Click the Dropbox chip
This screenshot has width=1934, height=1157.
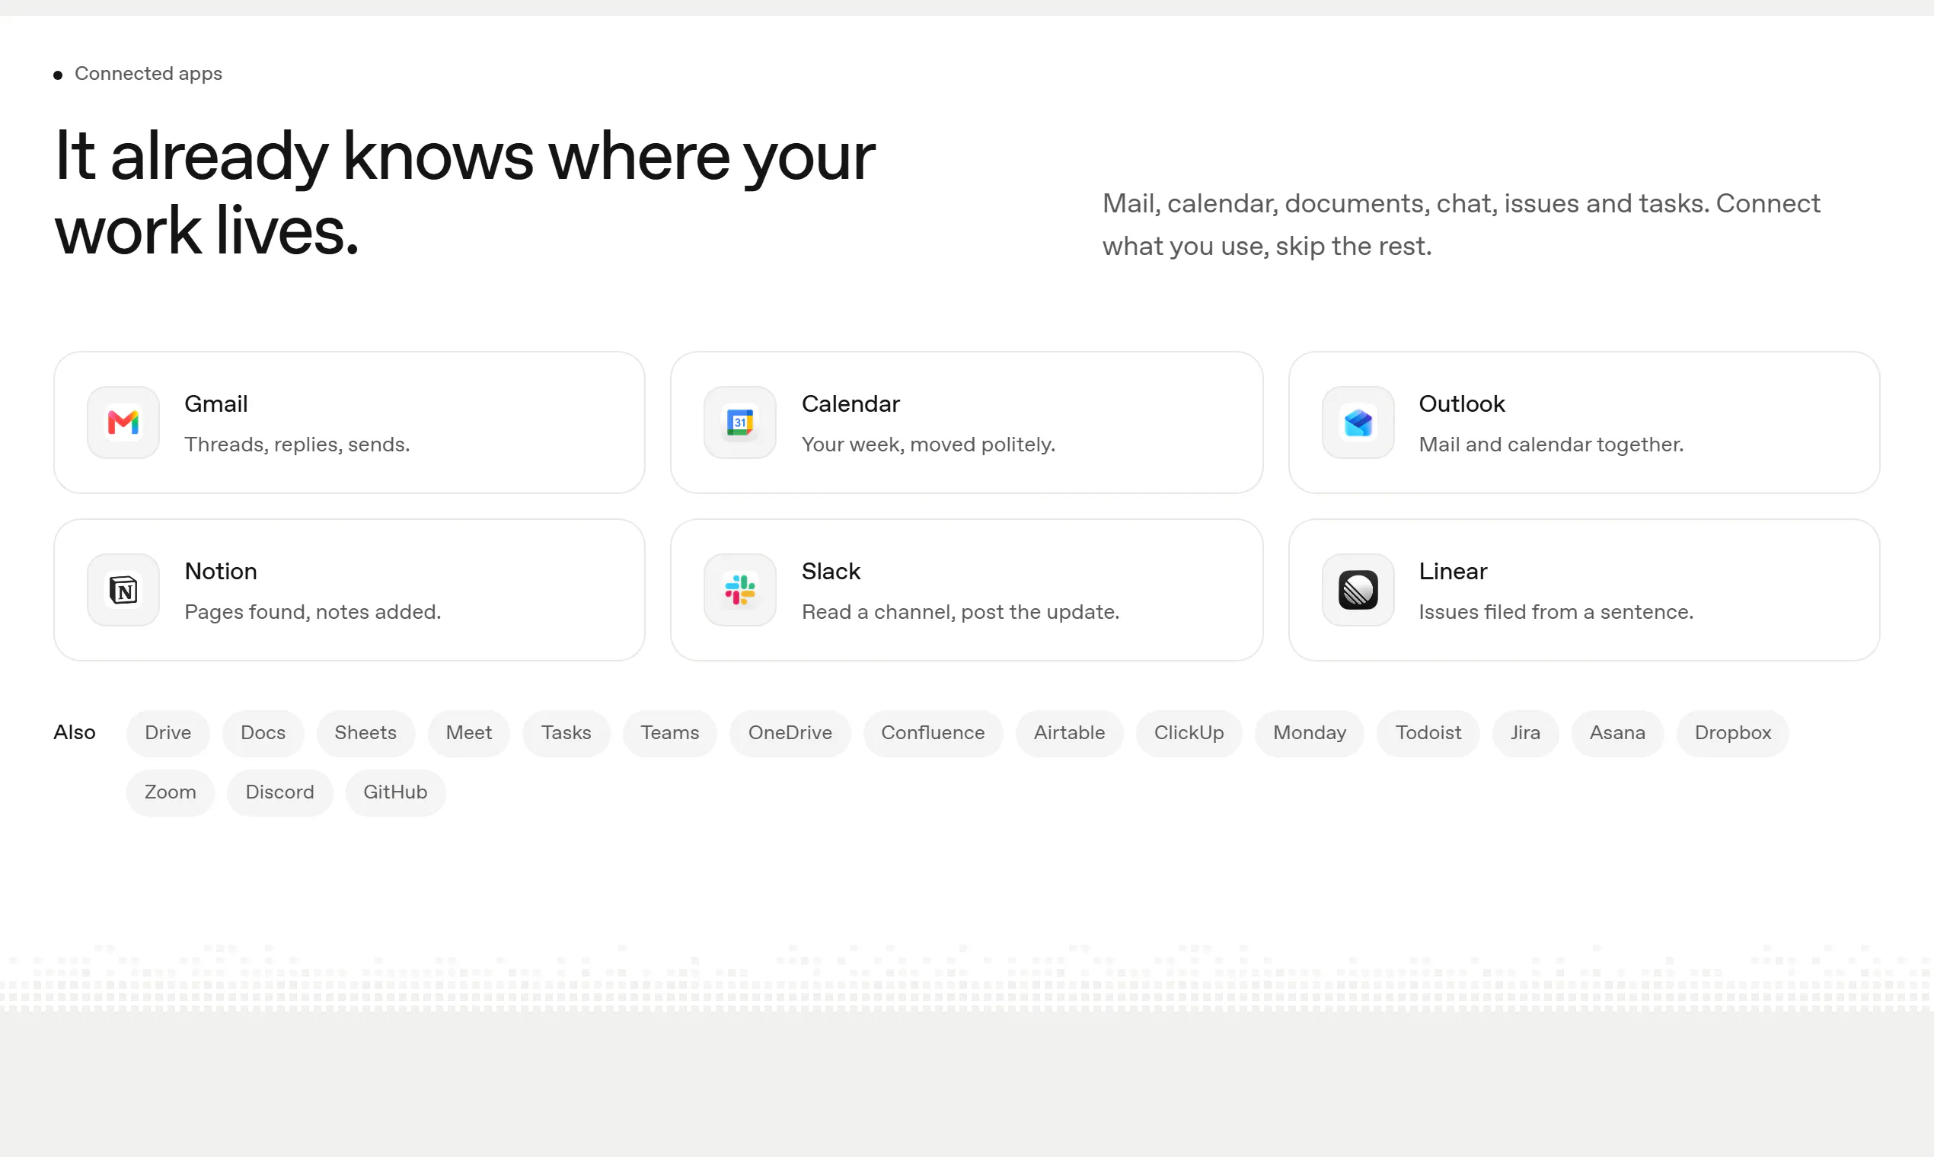1733,733
